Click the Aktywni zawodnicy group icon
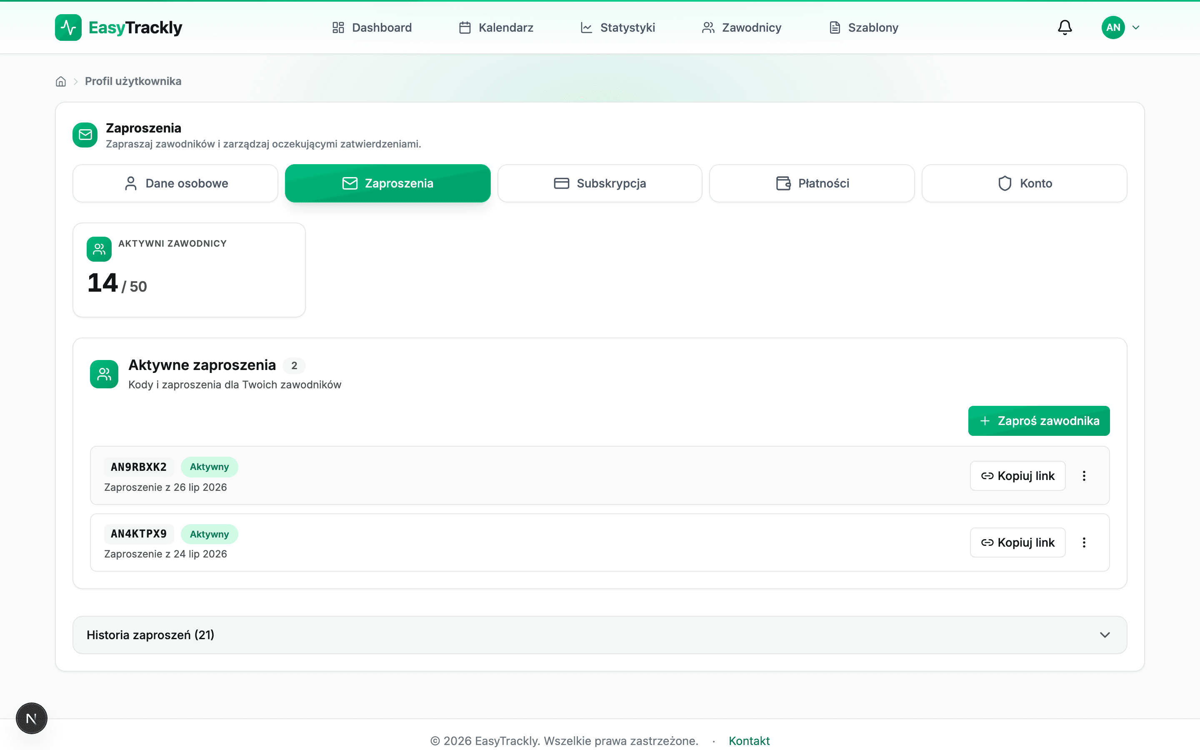This screenshot has width=1200, height=750. tap(99, 249)
